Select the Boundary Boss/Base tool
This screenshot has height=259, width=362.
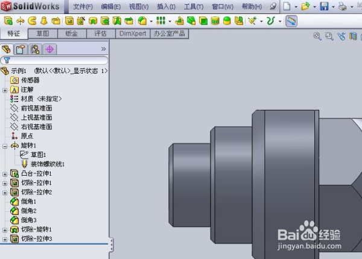[x=56, y=21]
